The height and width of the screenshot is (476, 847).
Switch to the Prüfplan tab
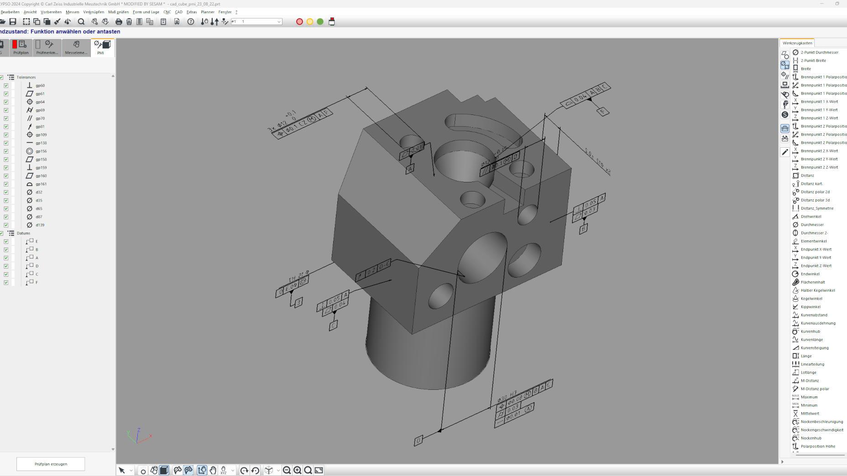point(21,47)
